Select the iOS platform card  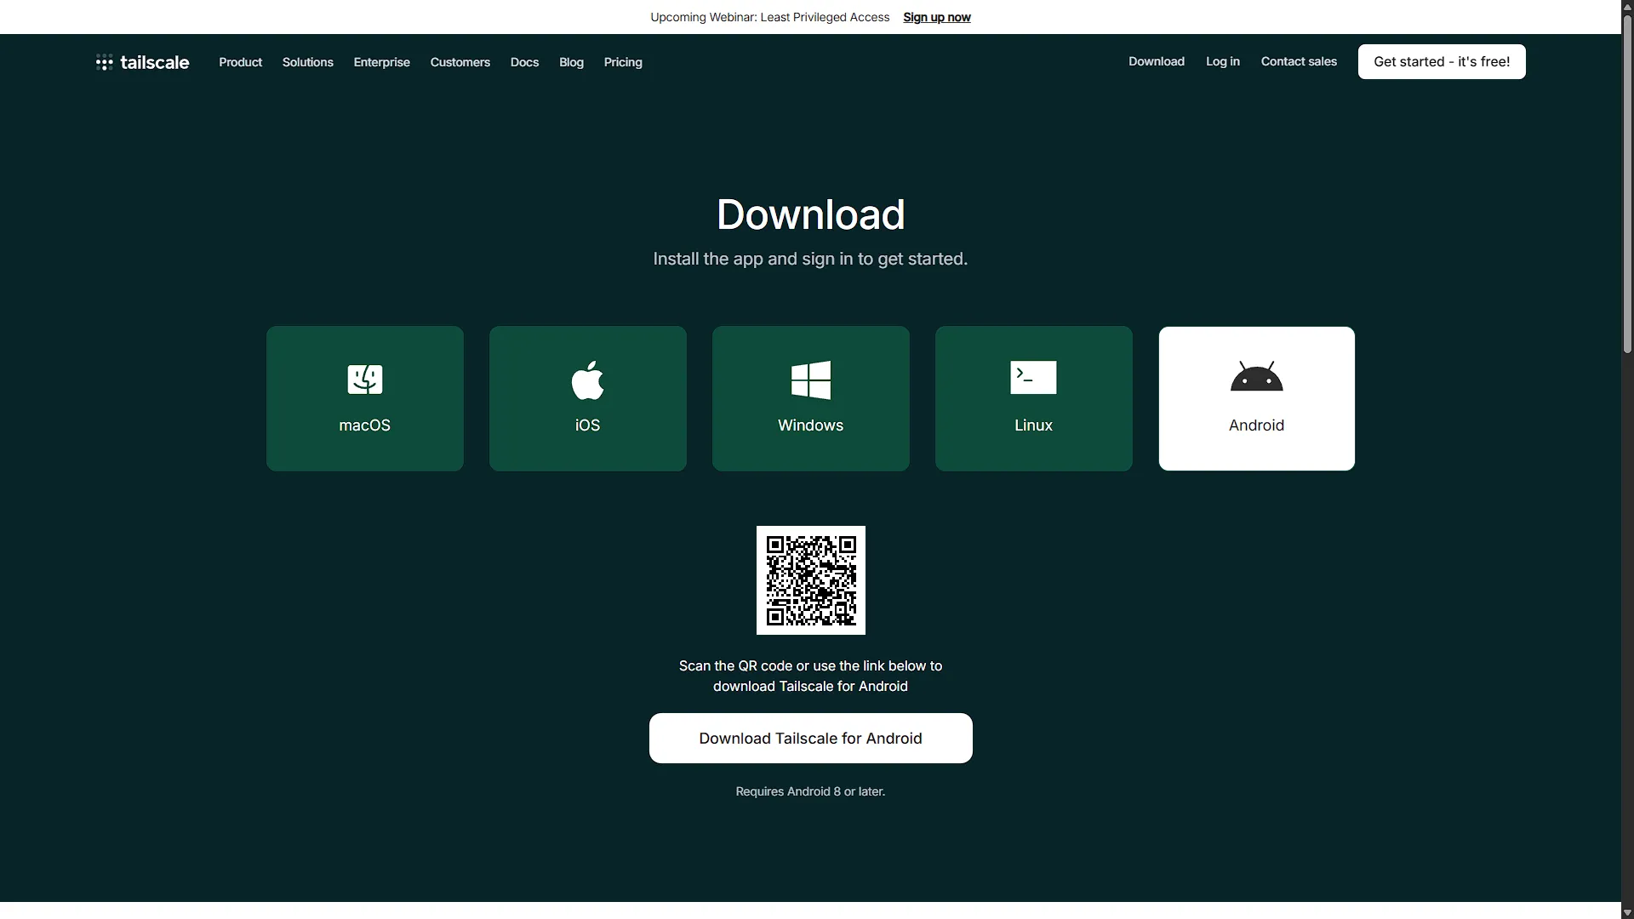[x=588, y=398]
